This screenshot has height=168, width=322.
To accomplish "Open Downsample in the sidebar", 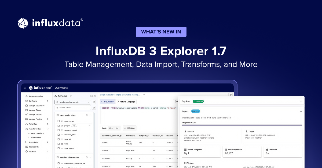I will coord(34,137).
